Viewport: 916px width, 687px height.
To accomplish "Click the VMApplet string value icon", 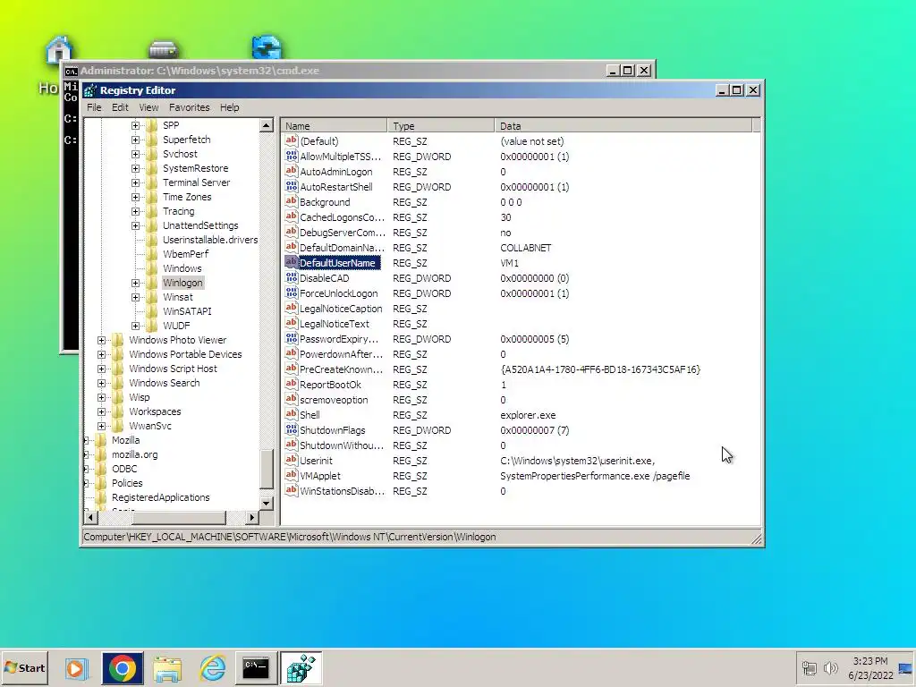I will point(291,475).
